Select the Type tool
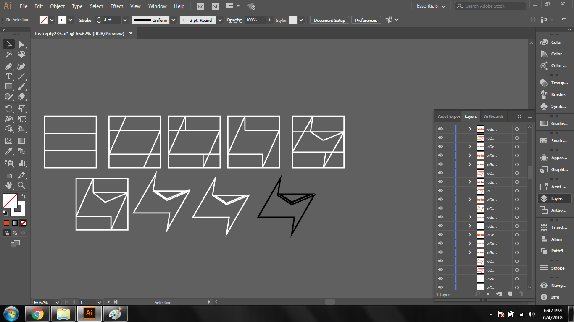 (8, 76)
